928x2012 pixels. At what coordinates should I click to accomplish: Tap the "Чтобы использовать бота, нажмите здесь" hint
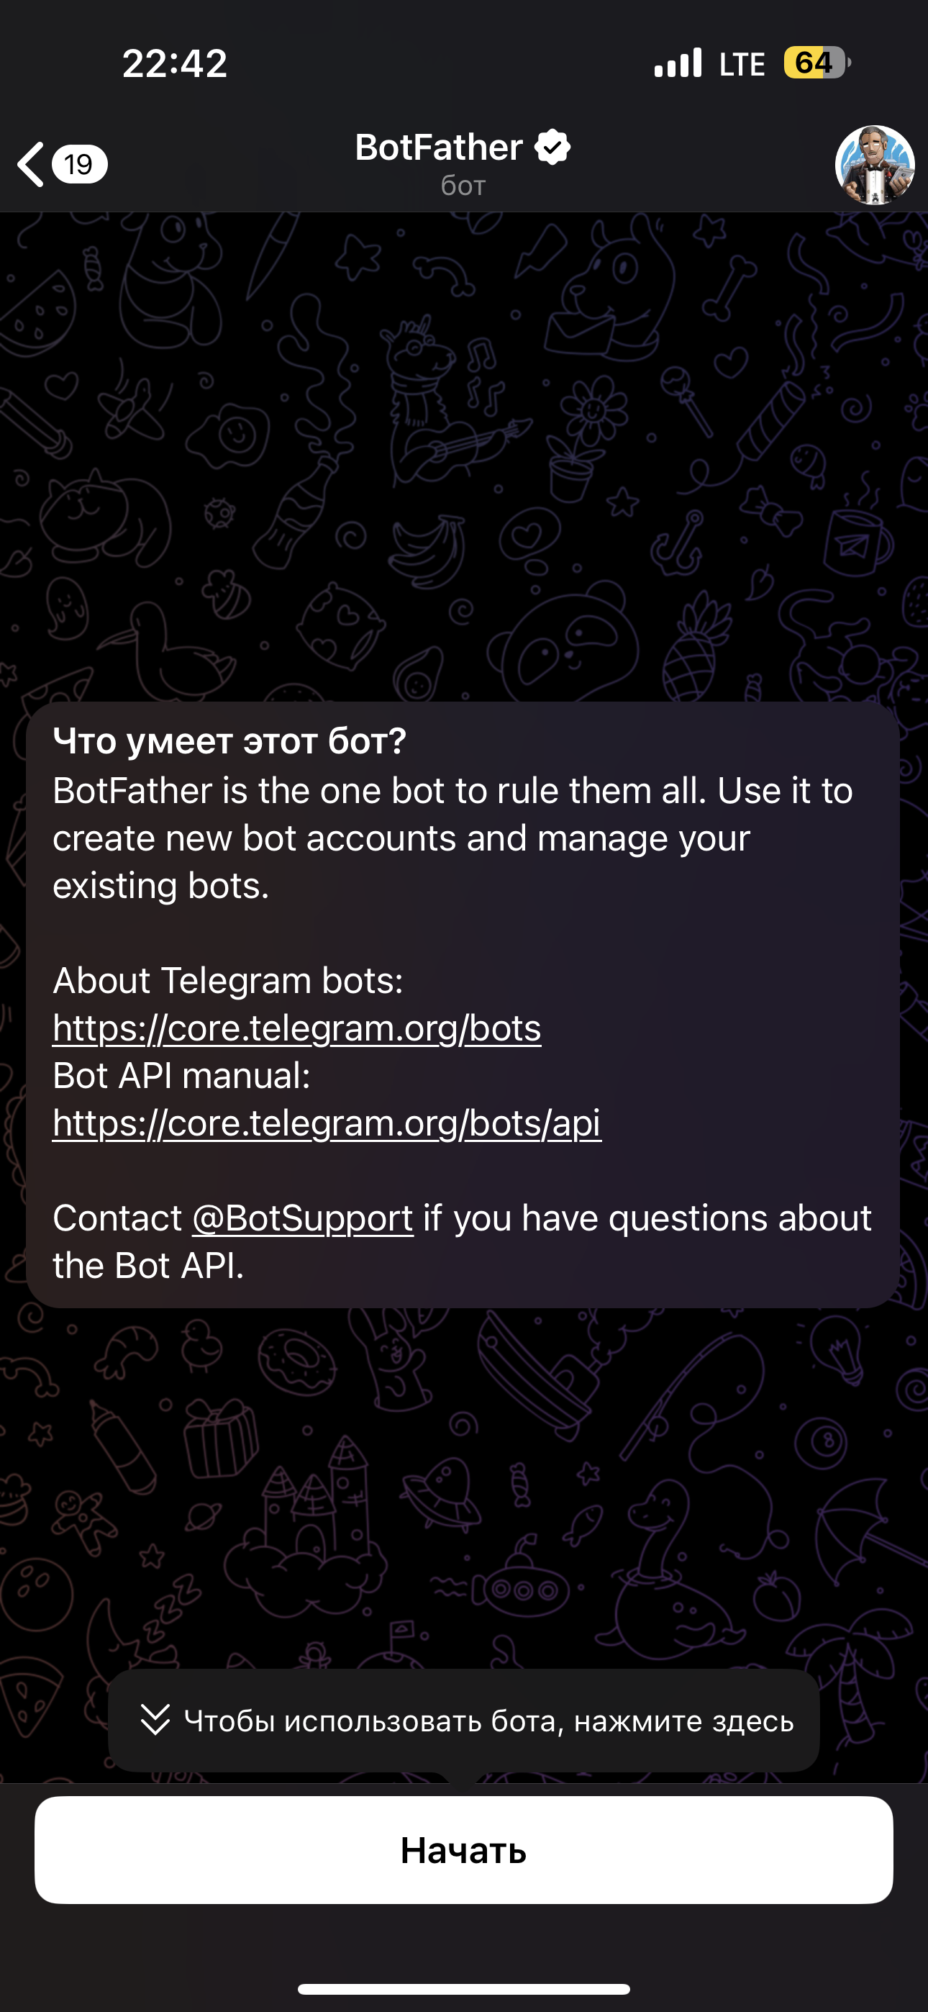tap(488, 1721)
